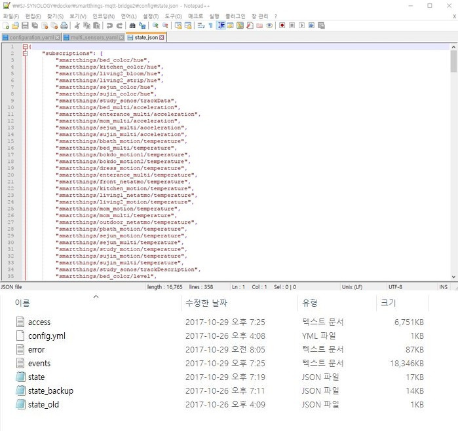Click the Zoom In toolbar icon

click(x=155, y=26)
